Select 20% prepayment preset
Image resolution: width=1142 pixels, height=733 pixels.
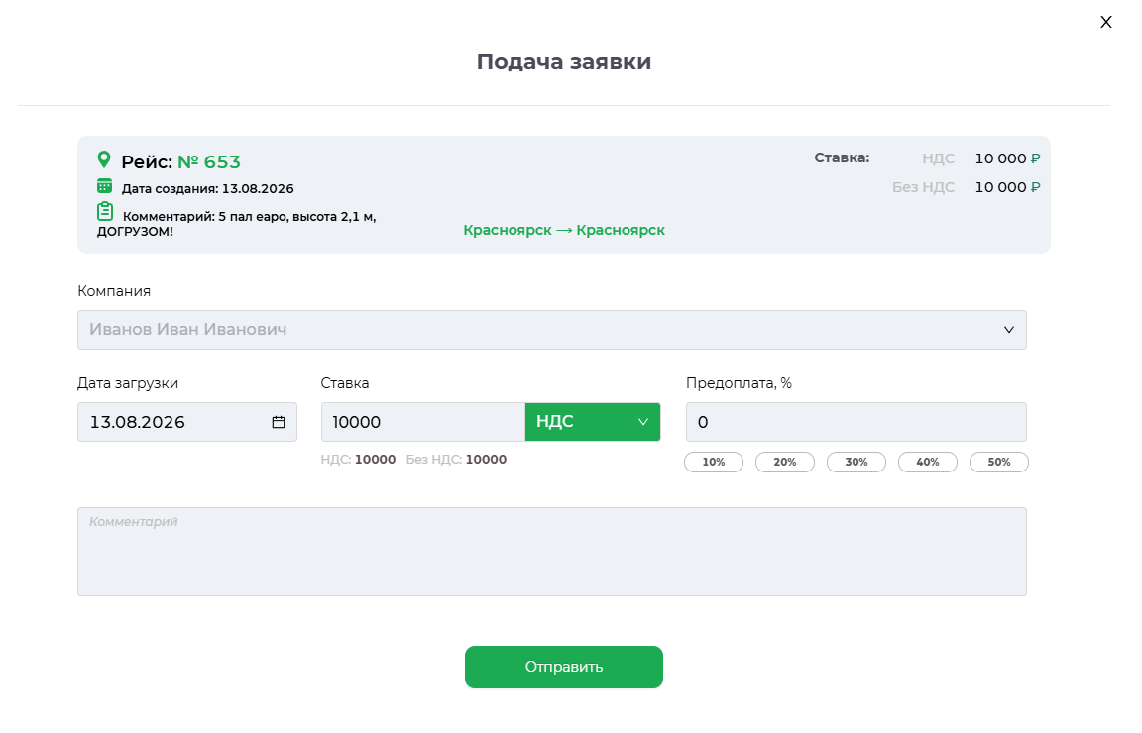pos(785,463)
